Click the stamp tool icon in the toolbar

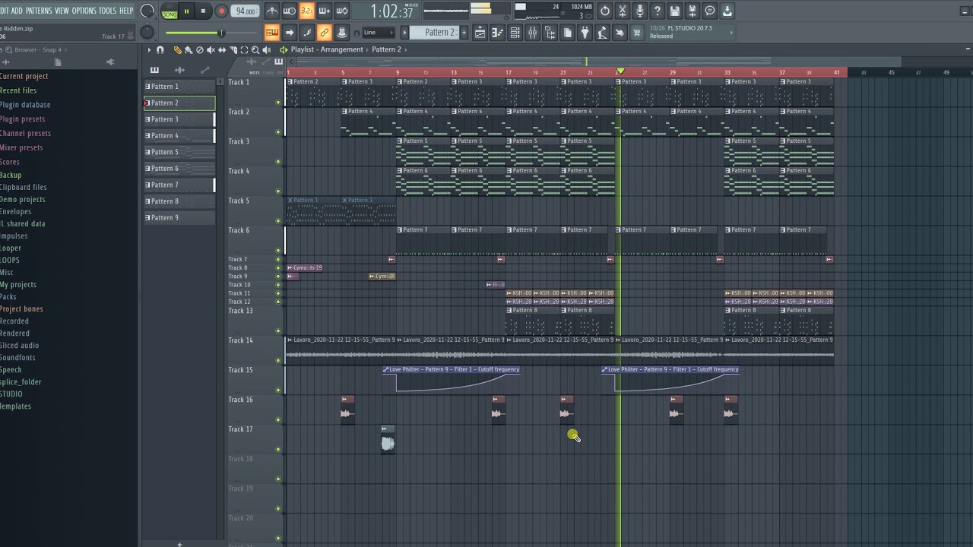341,33
